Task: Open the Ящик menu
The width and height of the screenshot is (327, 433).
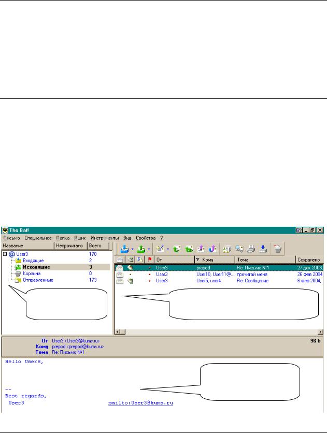Action: (80, 238)
